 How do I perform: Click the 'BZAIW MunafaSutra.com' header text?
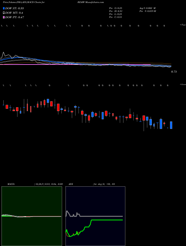tap(90, 2)
